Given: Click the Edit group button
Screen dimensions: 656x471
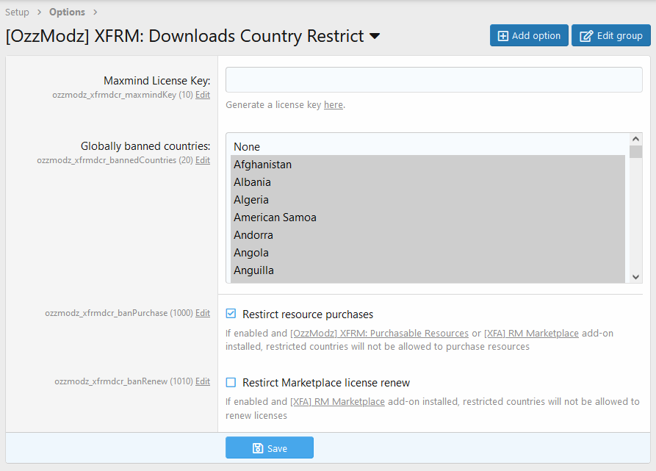Looking at the screenshot, I should [x=611, y=35].
